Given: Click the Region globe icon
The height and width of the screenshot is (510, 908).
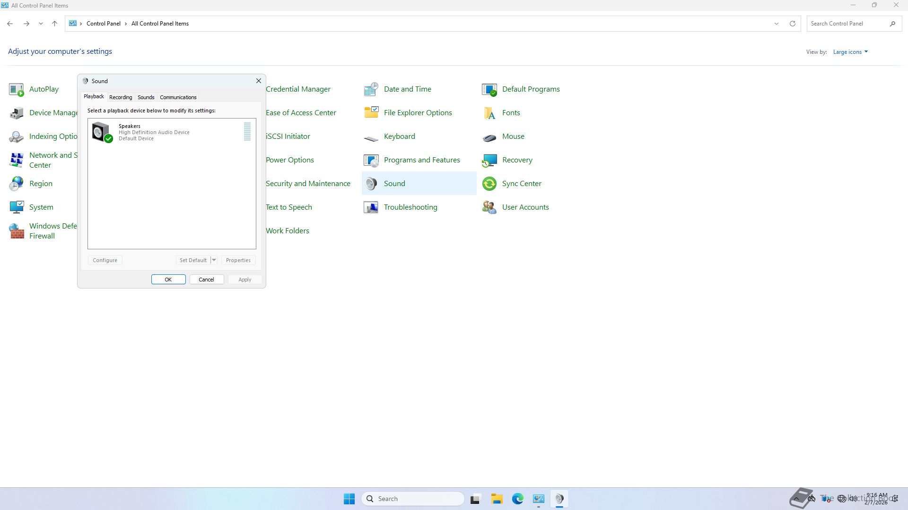Looking at the screenshot, I should pos(17,184).
